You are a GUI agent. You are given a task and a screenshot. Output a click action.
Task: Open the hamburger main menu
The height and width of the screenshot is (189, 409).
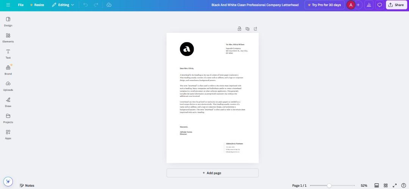coord(8,5)
